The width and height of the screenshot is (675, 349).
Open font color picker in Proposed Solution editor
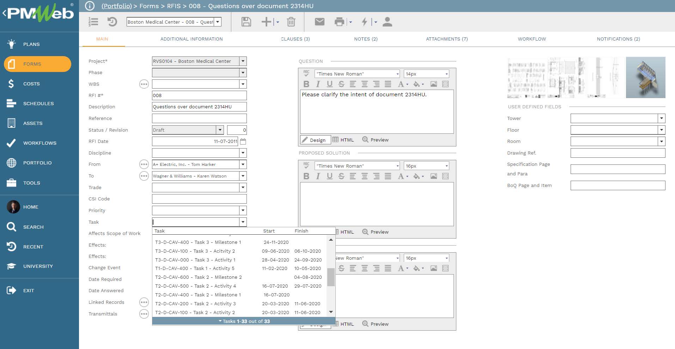tap(403, 176)
